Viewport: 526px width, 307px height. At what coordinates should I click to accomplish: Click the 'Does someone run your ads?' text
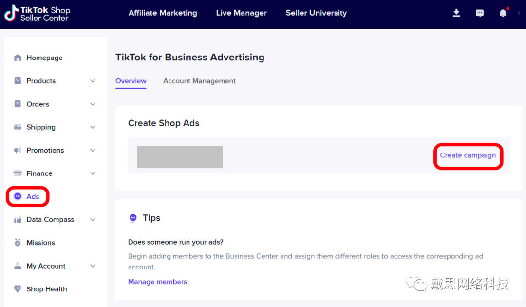pos(176,242)
